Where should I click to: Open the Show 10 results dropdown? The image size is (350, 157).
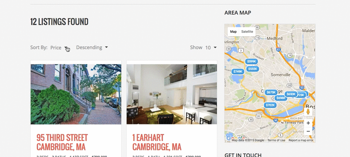tap(211, 48)
